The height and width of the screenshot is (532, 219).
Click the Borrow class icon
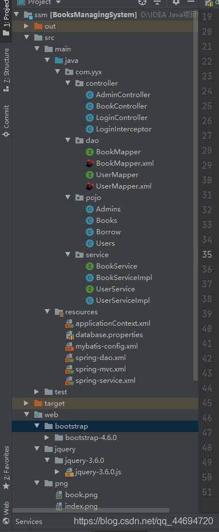pyautogui.click(x=90, y=232)
